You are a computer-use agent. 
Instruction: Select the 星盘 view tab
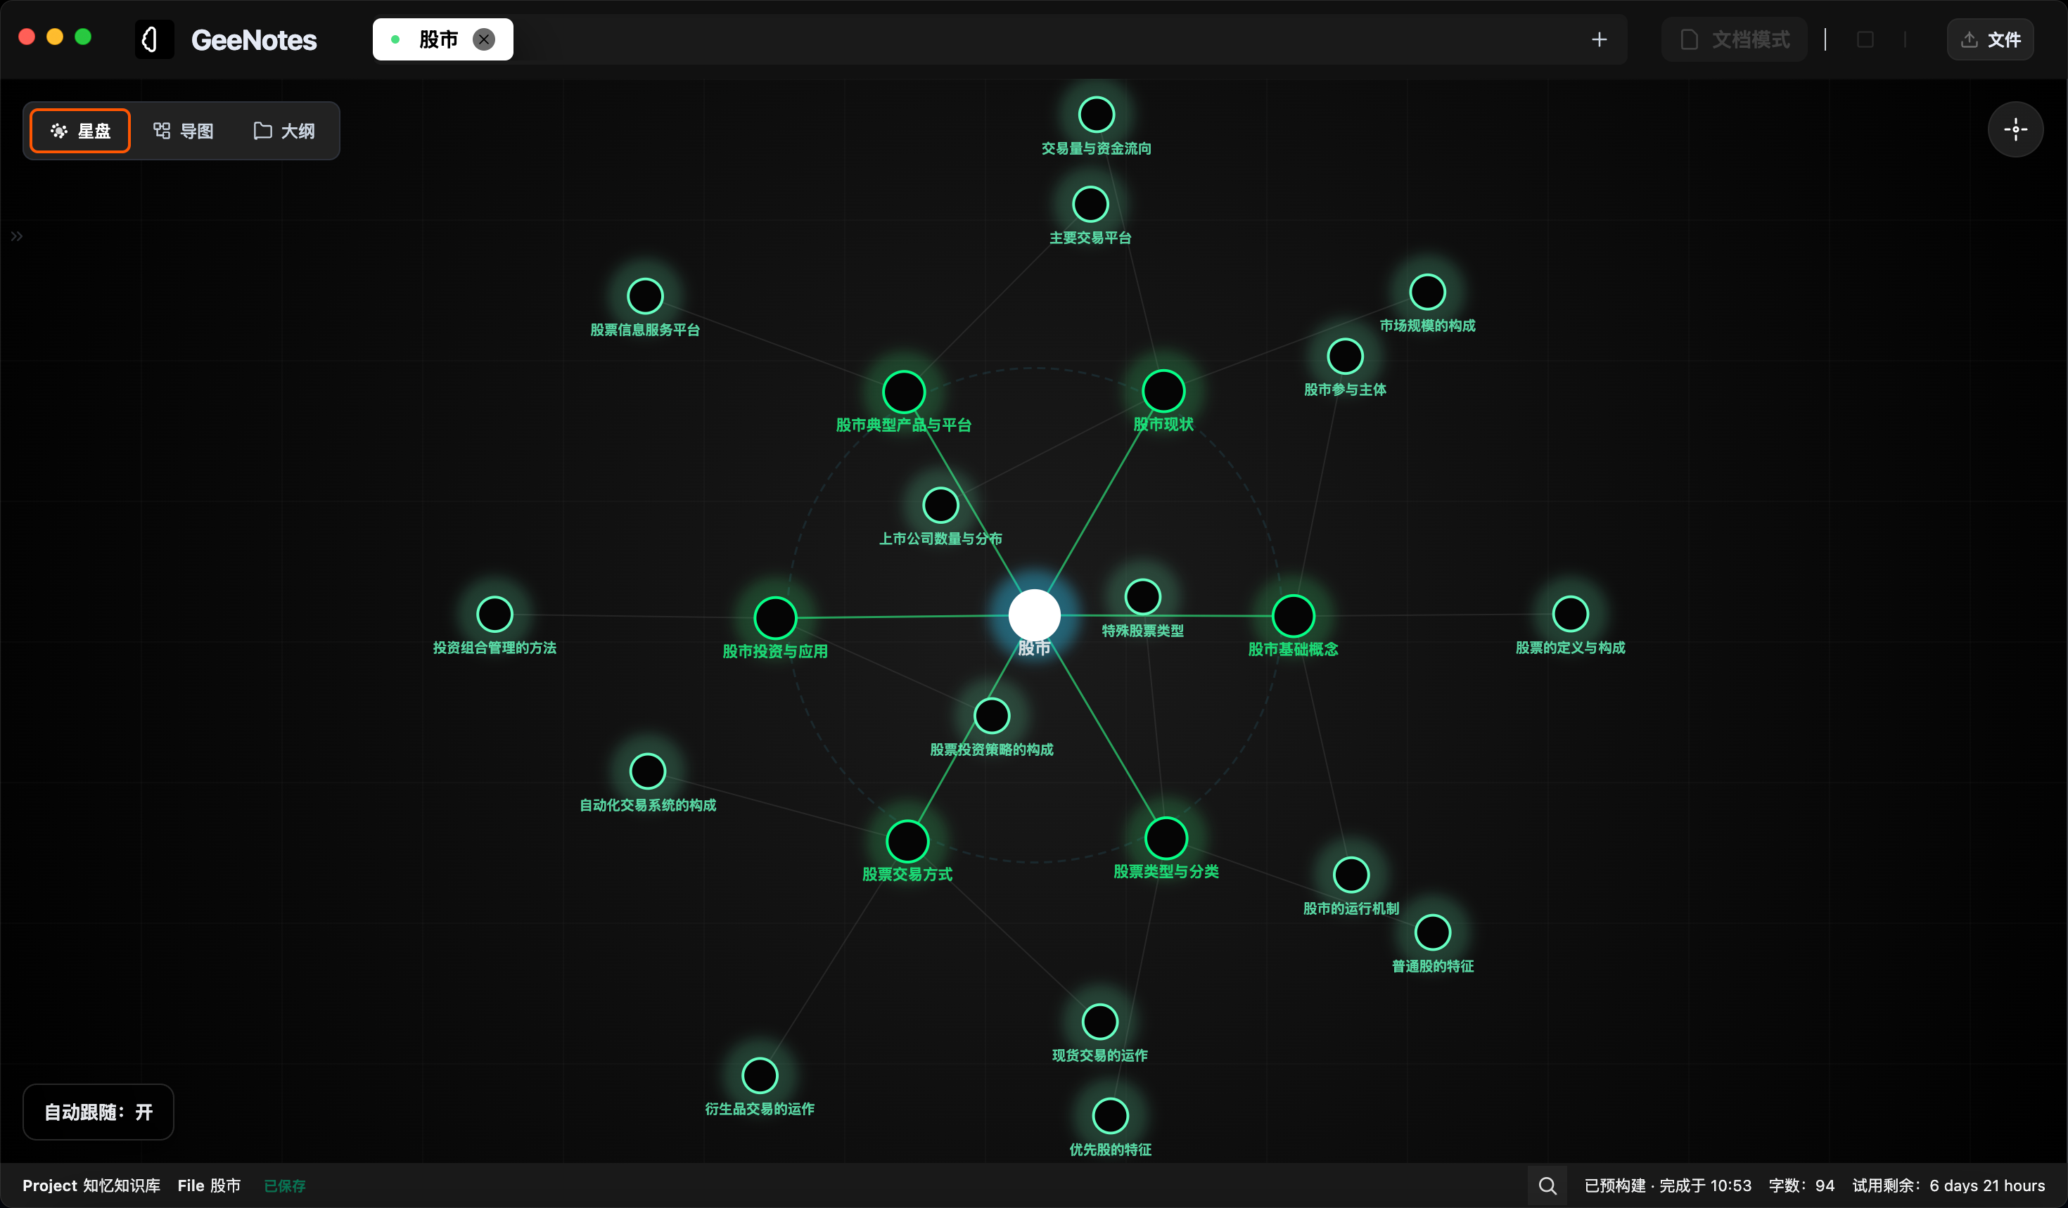pos(80,130)
